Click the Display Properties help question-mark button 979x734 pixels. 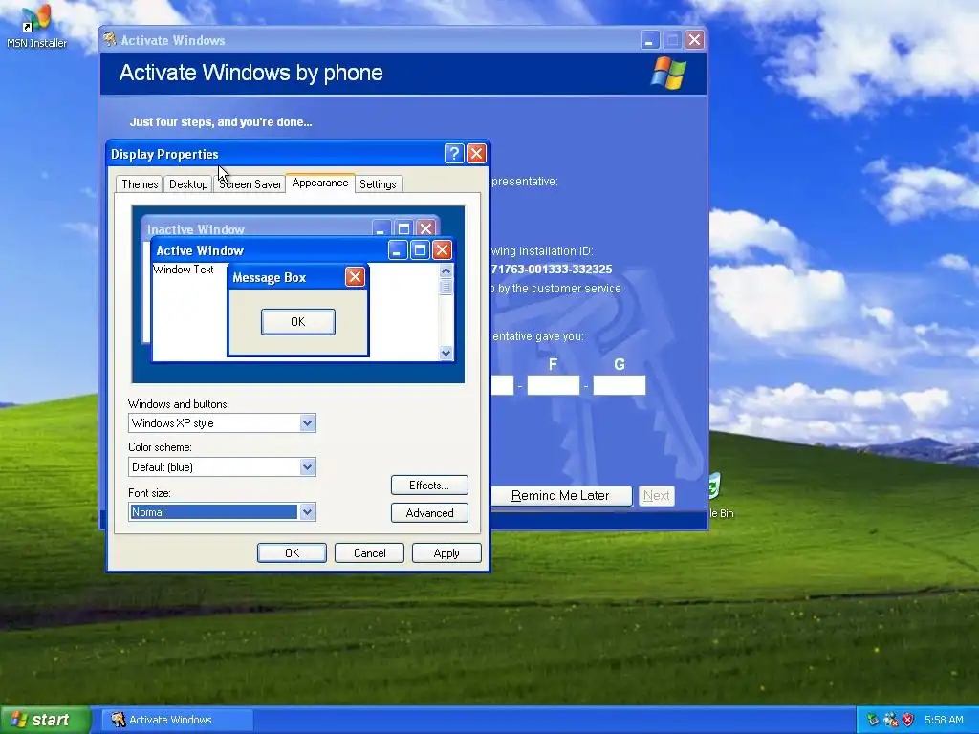[454, 154]
